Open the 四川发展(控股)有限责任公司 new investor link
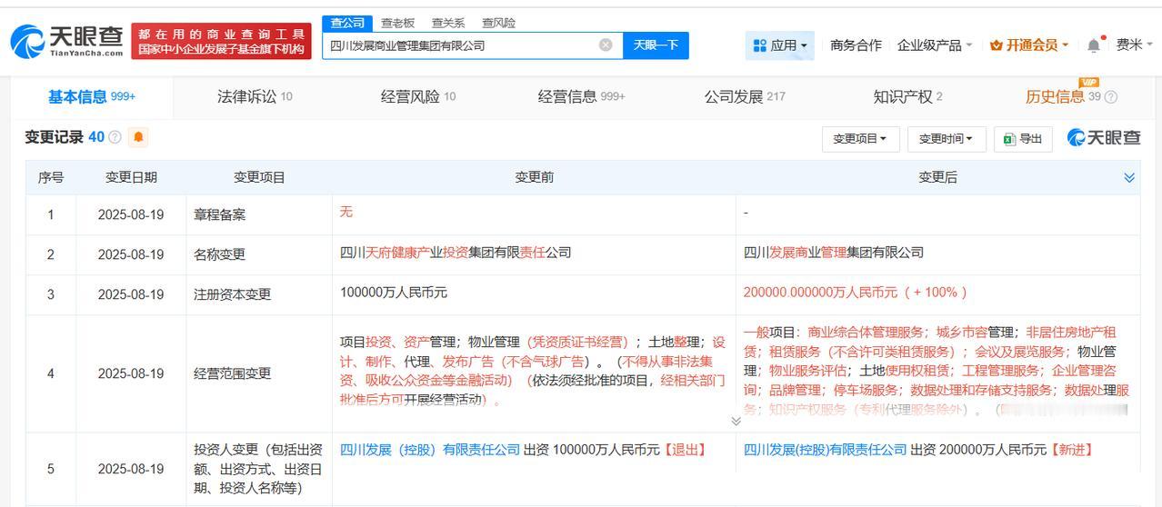Viewport: 1162px width, 507px height. tap(825, 450)
